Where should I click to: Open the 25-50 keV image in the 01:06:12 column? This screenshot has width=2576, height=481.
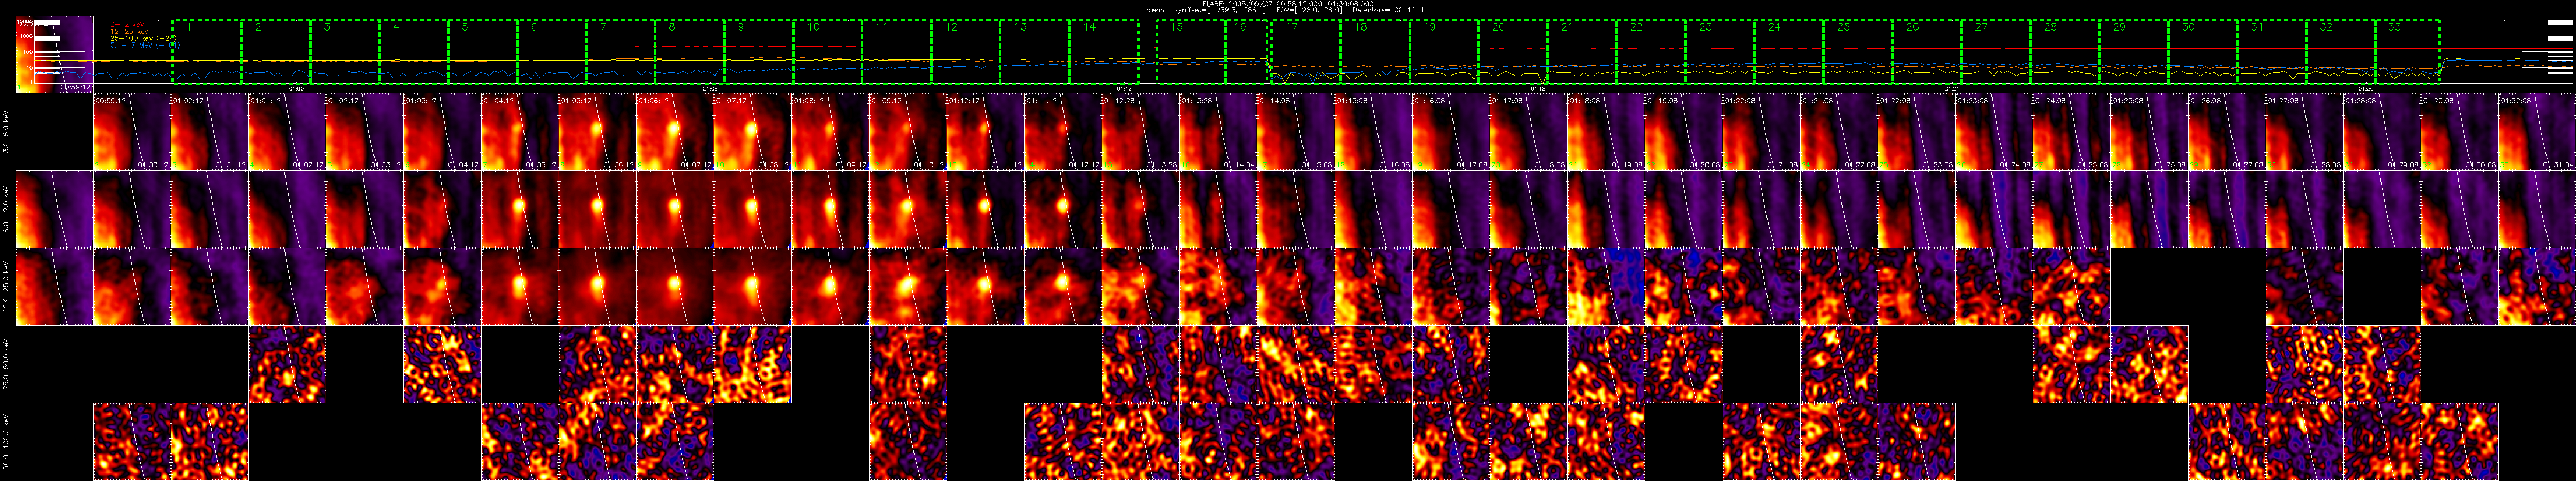675,364
